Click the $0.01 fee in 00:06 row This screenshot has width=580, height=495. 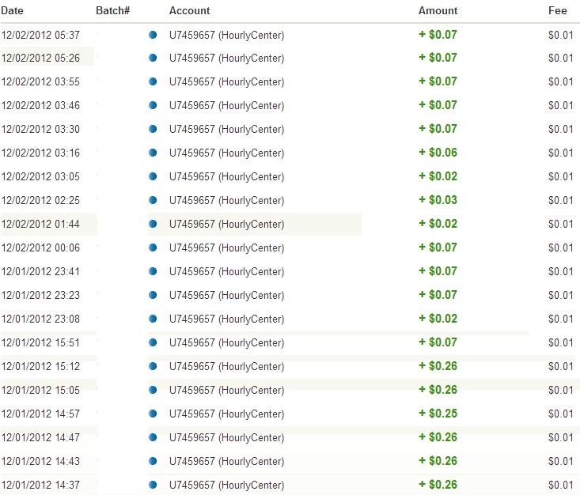(x=561, y=247)
